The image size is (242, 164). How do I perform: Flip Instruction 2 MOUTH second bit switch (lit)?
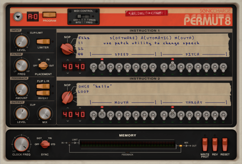(x=102, y=114)
